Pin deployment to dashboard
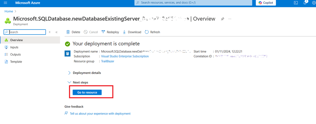316x124 pixels. 222,19
